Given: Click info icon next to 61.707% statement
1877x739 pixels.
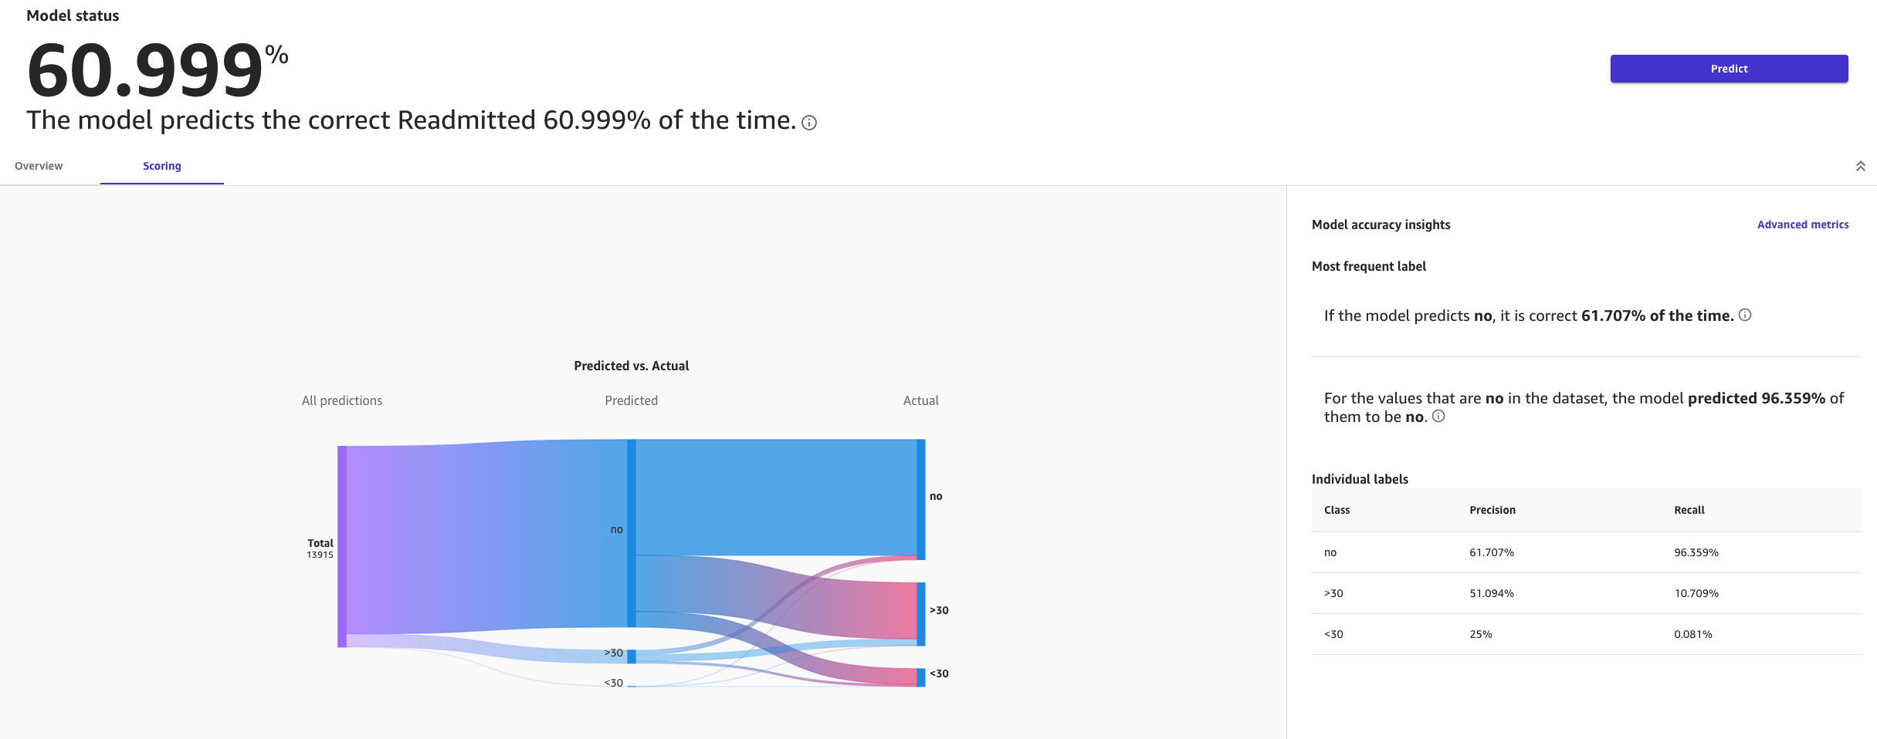Looking at the screenshot, I should [x=1745, y=315].
